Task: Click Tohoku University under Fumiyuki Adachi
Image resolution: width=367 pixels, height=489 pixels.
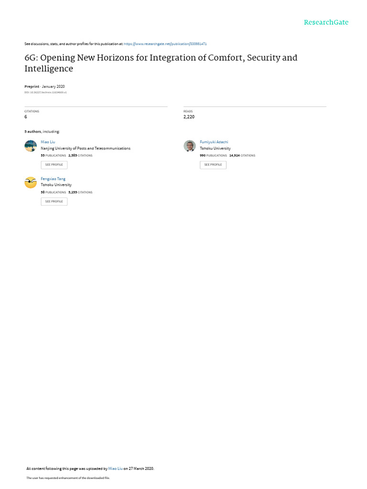Action: 215,149
